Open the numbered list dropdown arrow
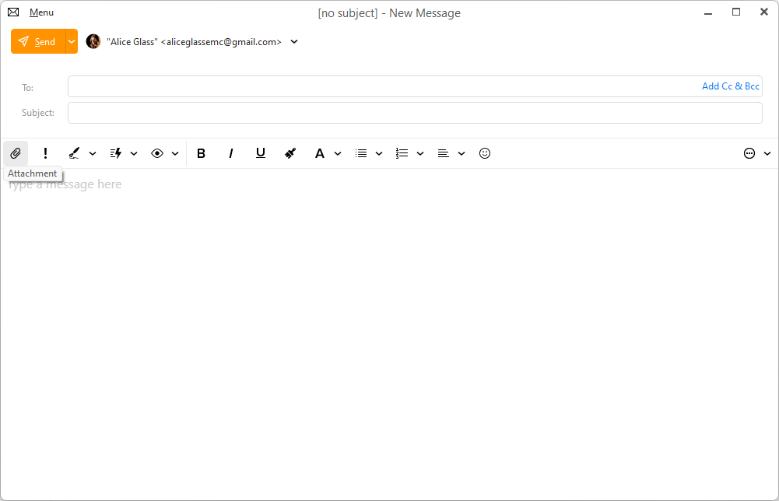Viewport: 779px width, 501px height. (x=420, y=153)
